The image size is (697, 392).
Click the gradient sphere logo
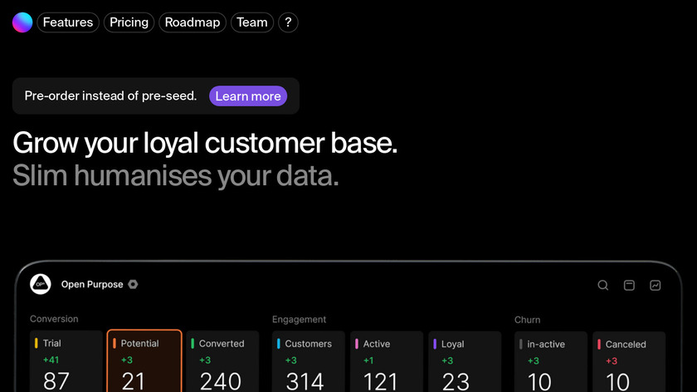(x=22, y=22)
